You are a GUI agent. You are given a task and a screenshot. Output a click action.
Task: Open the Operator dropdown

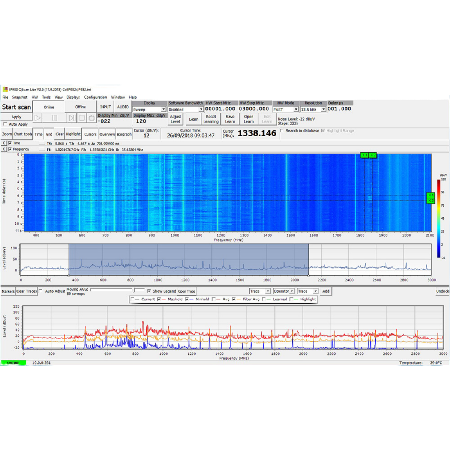283,291
